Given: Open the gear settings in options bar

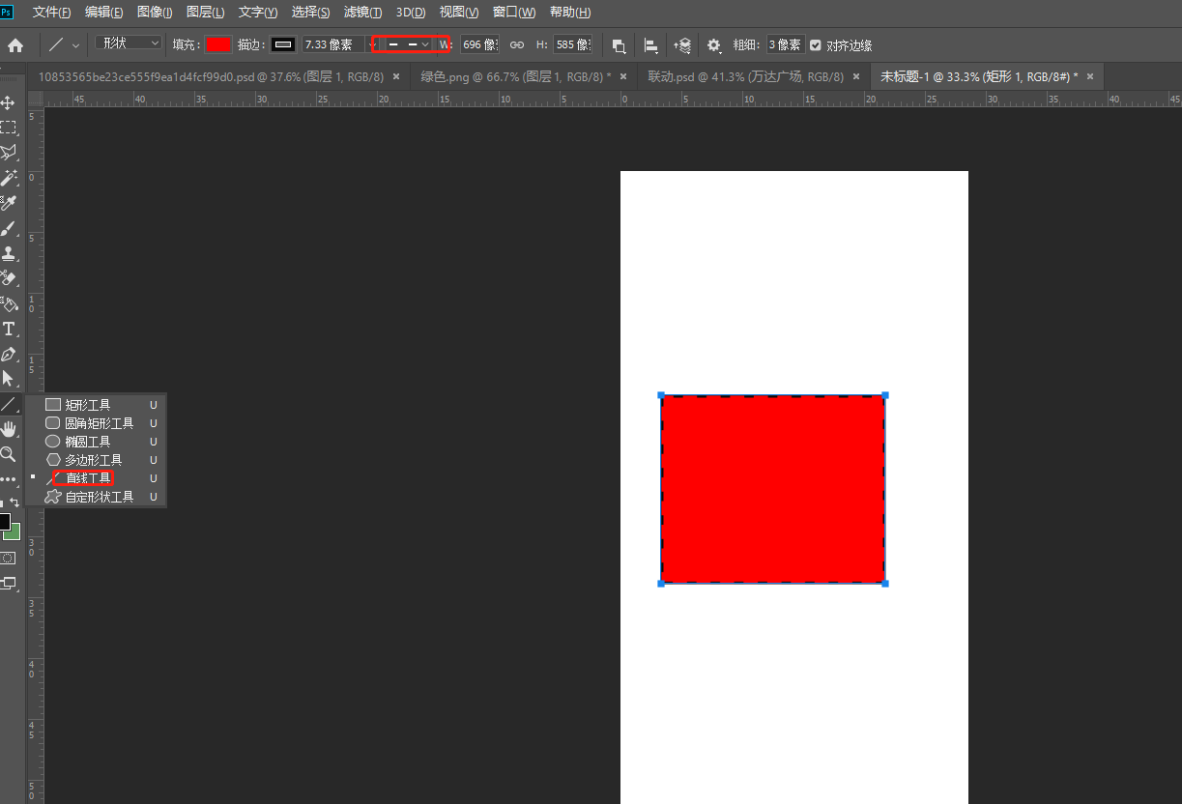Looking at the screenshot, I should (714, 45).
